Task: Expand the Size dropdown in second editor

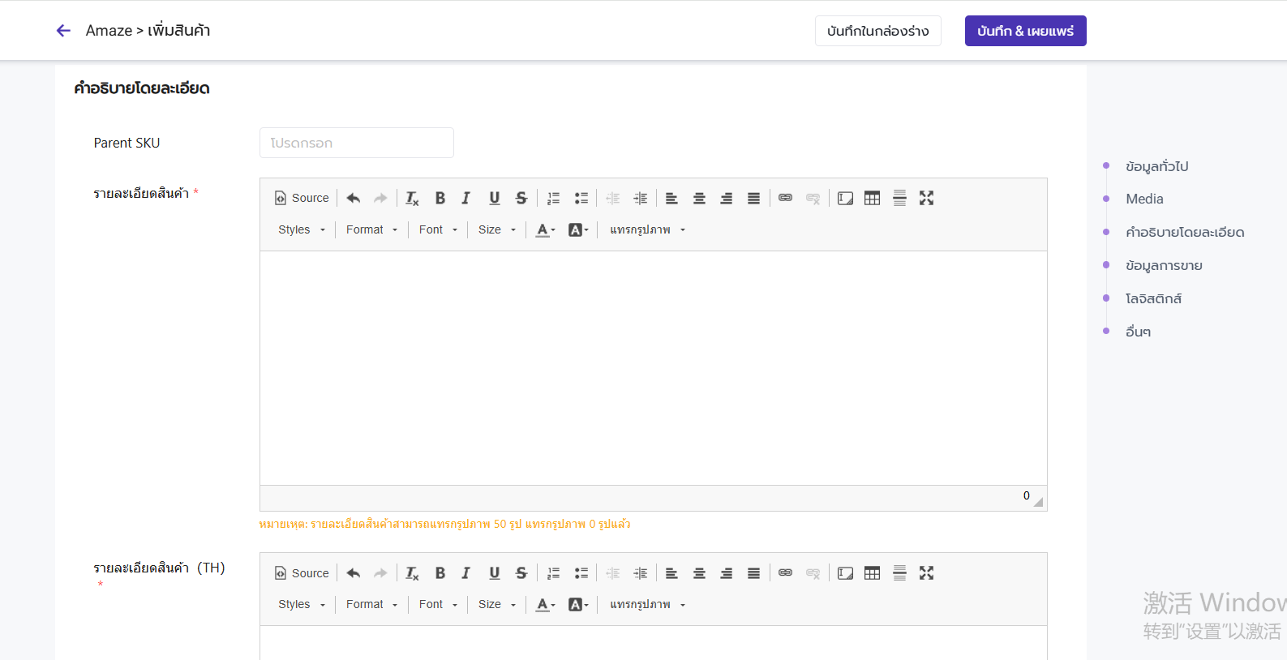Action: (x=496, y=605)
